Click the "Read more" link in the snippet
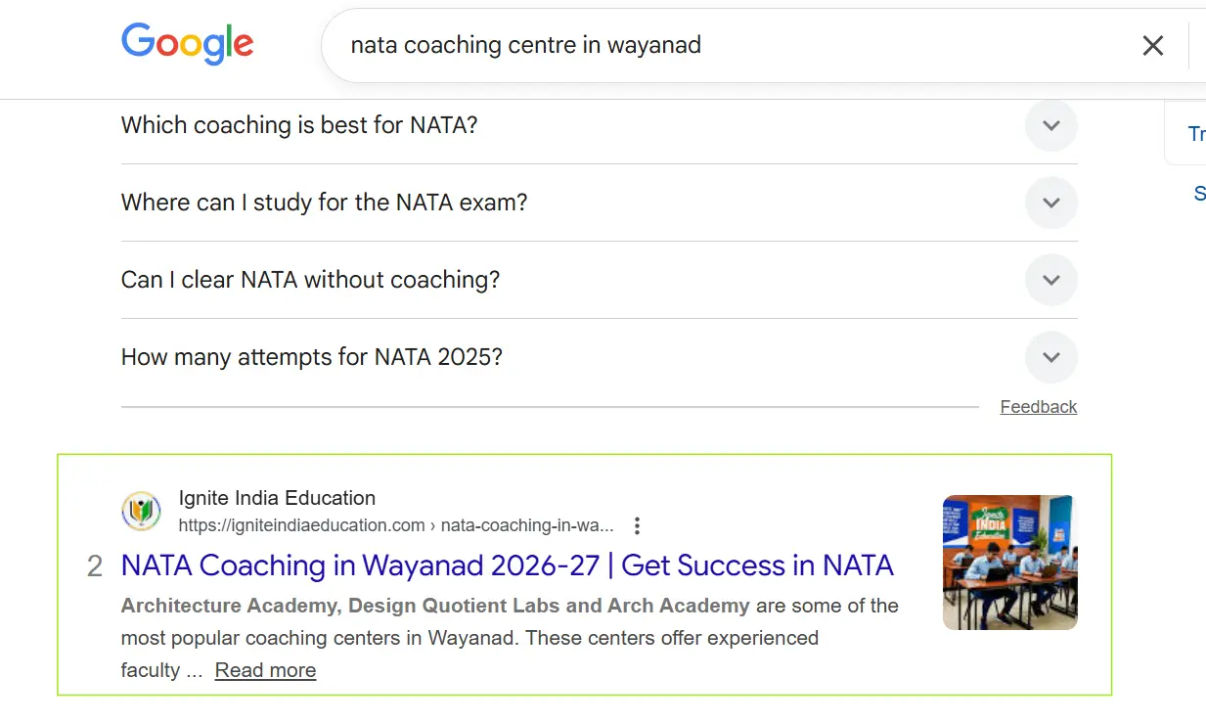Screen dimensions: 1206x723 pyautogui.click(x=265, y=670)
